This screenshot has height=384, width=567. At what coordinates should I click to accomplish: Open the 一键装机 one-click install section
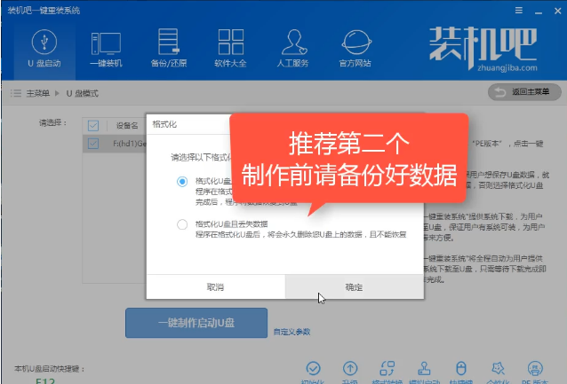point(106,49)
